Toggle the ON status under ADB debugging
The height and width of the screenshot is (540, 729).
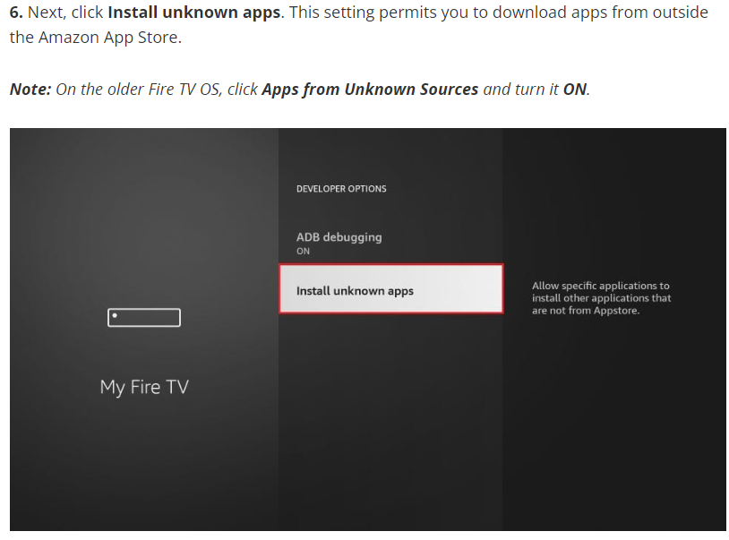coord(303,252)
